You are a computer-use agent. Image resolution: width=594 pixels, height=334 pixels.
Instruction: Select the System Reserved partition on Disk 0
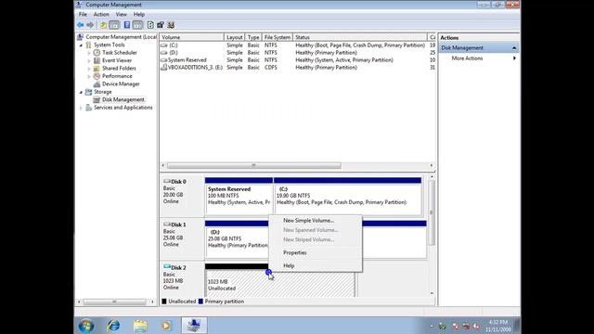pyautogui.click(x=239, y=196)
